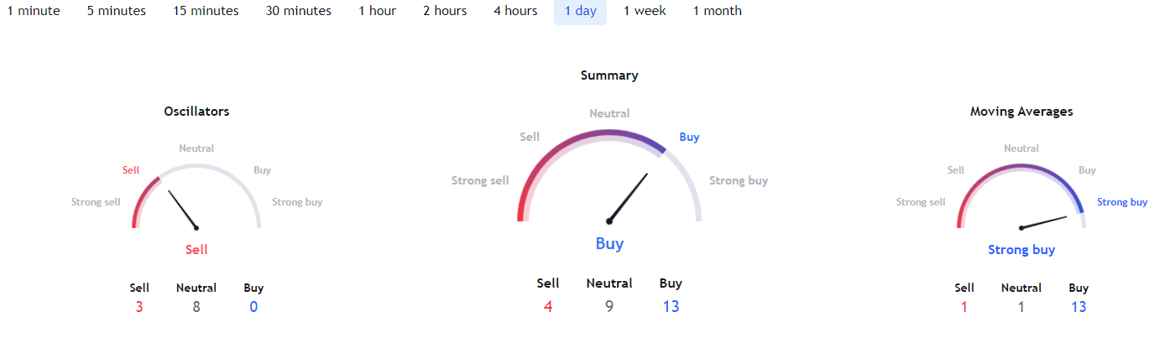Viewport: 1175px width, 343px height.
Task: Click Summary's Buy count of 13
Action: pos(671,306)
